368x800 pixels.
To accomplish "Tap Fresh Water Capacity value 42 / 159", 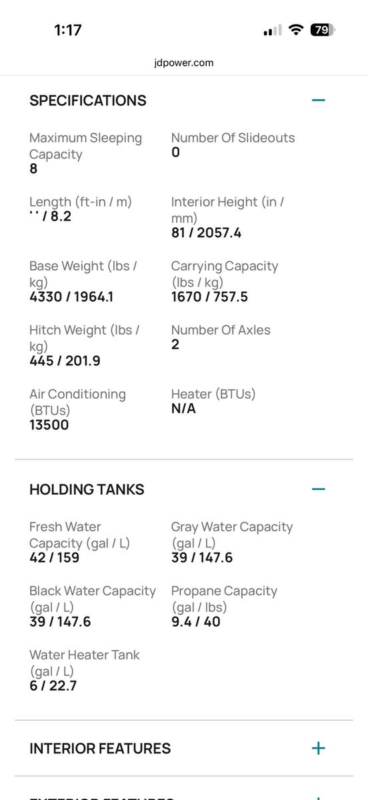I will [54, 557].
